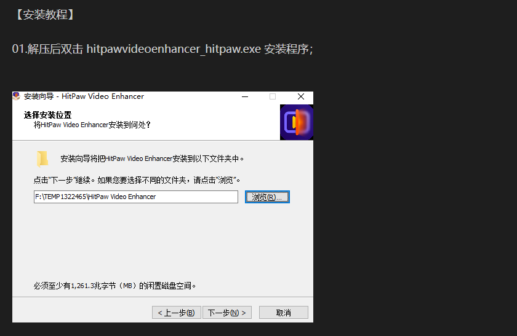Click 下一步(N) > to continue installation
Viewport: 517px width, 336px height.
227,312
